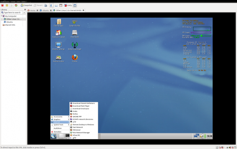237x149 pixels.
Task: Launch gFTP from Internet menu
Action: [x=84, y=138]
